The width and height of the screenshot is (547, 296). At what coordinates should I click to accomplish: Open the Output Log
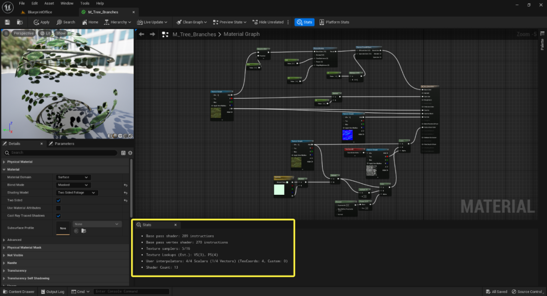(x=53, y=291)
